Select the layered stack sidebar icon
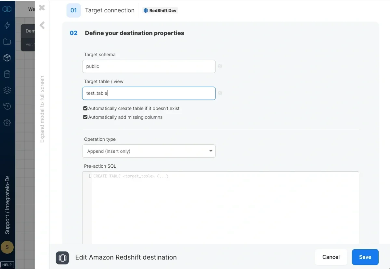This screenshot has height=269, width=390. [x=7, y=90]
